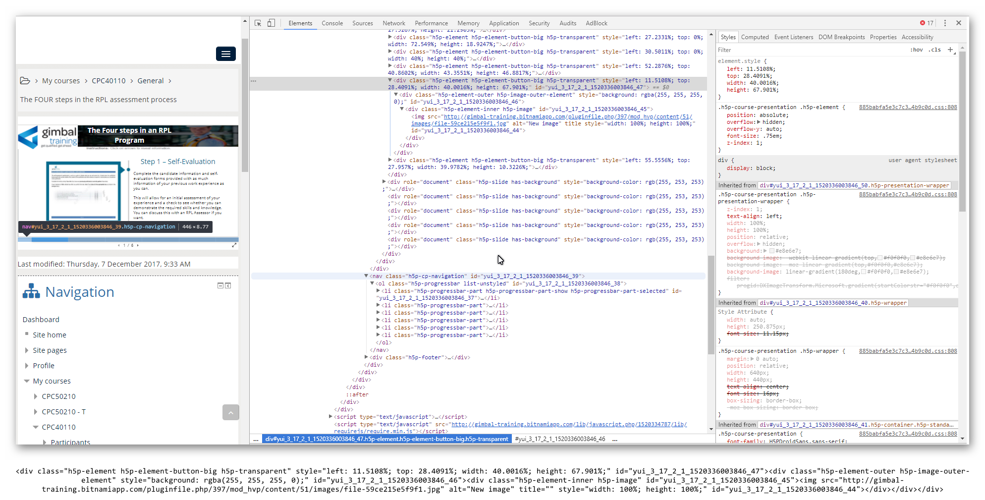
Task: Expand the Profile tree node
Action: click(x=27, y=366)
